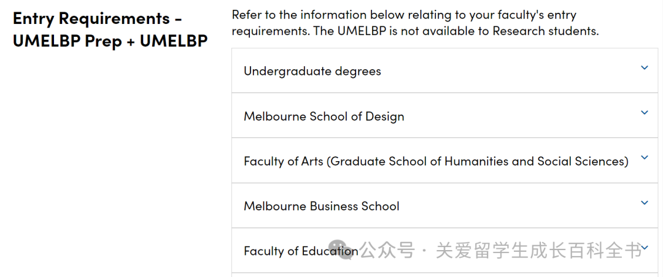Click the Faculty of Education chevron arrow
This screenshot has width=663, height=277.
[645, 248]
